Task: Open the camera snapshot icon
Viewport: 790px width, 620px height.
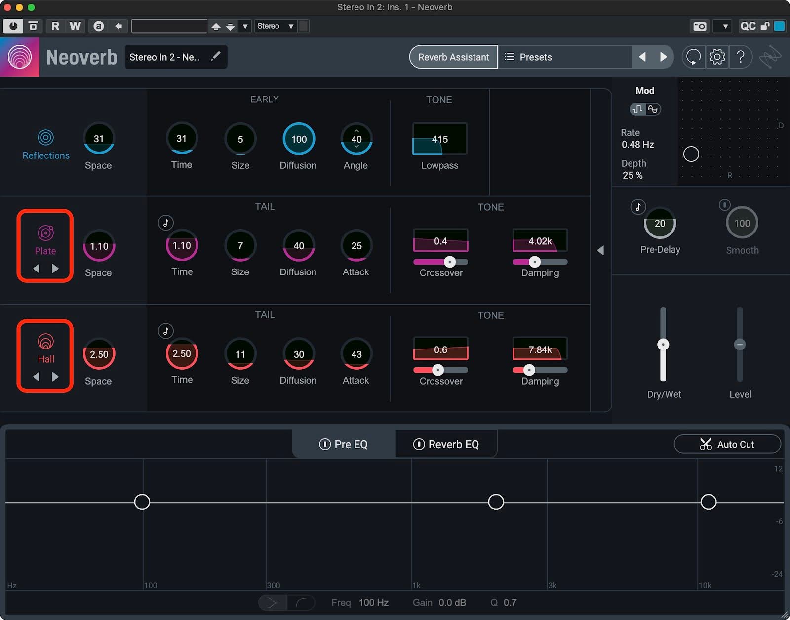Action: (x=700, y=26)
